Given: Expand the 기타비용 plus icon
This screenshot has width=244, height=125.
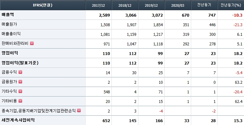Looking at the screenshot, I should click(x=20, y=101).
